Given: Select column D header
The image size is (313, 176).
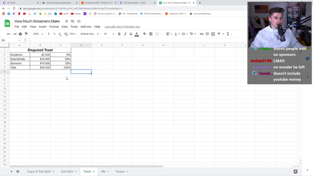Looking at the screenshot, I should 81,45.
